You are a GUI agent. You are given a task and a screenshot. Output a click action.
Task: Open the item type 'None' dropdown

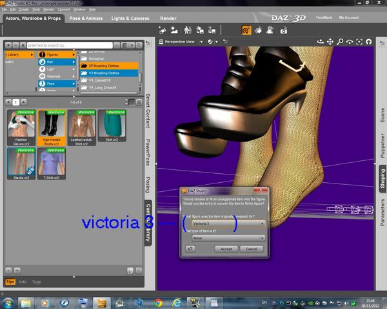[228, 238]
